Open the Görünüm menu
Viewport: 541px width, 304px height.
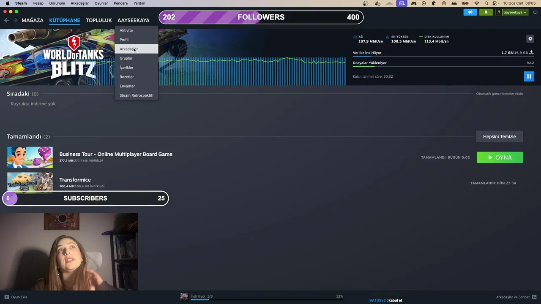57,3
